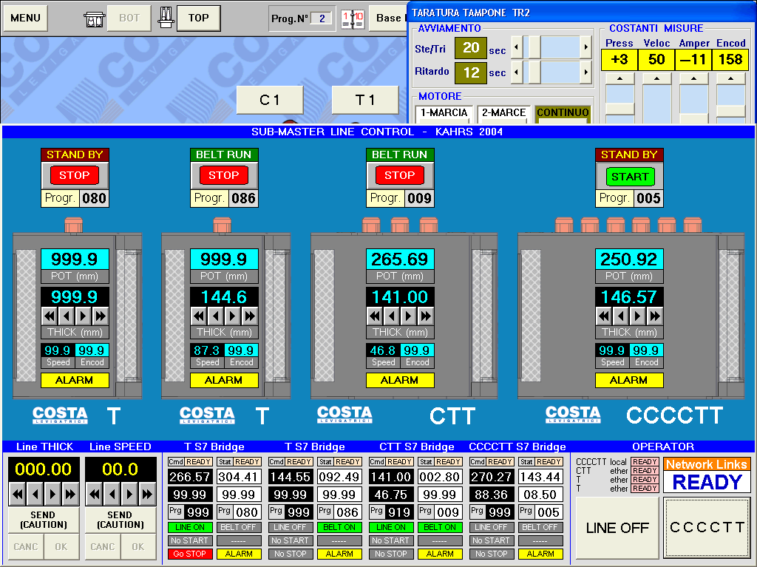Open the ALARM indicator on CTT machine
The height and width of the screenshot is (567, 757).
pyautogui.click(x=399, y=381)
